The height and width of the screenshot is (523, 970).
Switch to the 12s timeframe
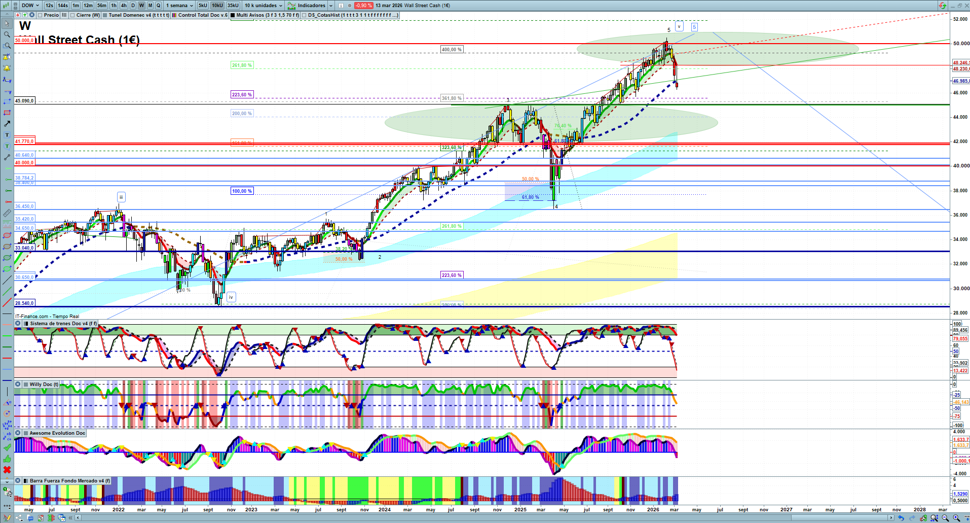[x=49, y=6]
